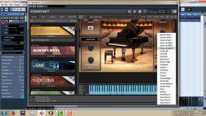Image resolution: width=206 pixels, height=116 pixels.
Task: Switch to Files tab in Kontakt browser
Action: 43,17
